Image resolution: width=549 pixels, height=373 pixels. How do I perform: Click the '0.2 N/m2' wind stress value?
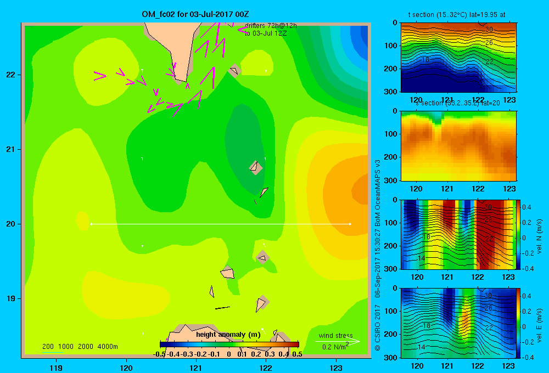pyautogui.click(x=335, y=347)
